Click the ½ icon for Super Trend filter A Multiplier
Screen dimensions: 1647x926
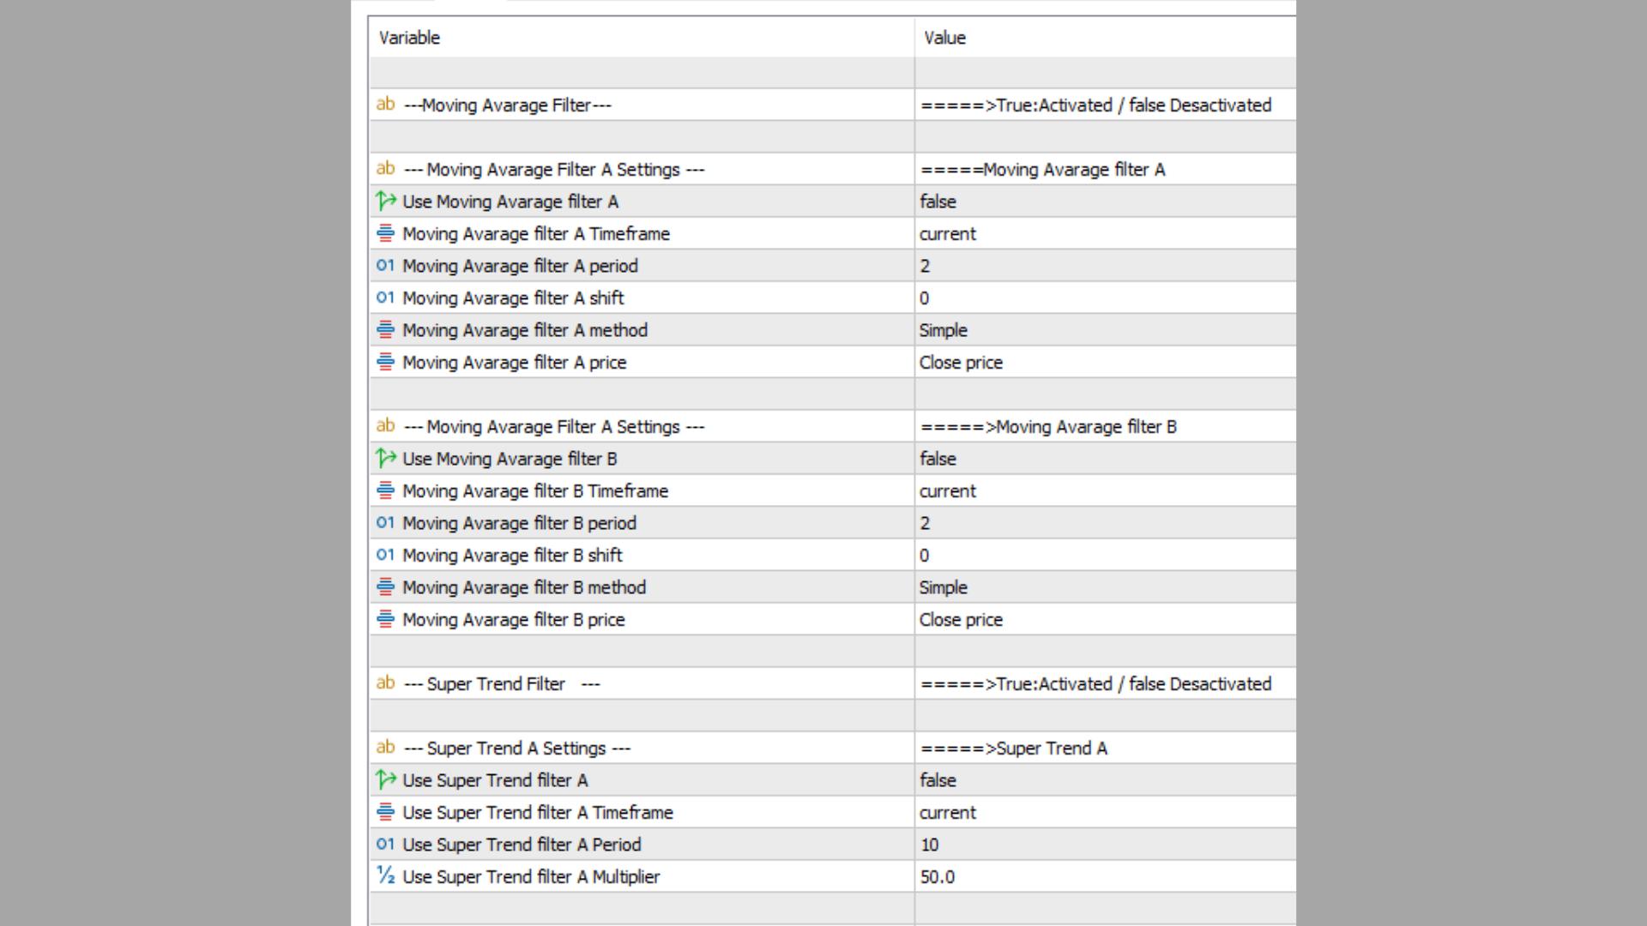coord(385,875)
